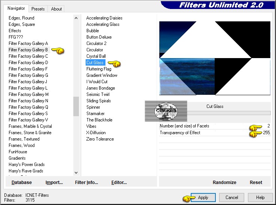Select Filter Factory Gallery V
Viewport: 276px width, 205px height.
pyautogui.click(x=28, y=120)
